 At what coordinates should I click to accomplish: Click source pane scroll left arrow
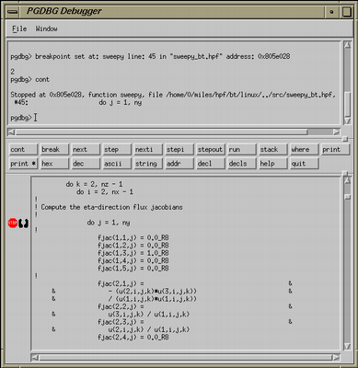[x=35, y=358]
